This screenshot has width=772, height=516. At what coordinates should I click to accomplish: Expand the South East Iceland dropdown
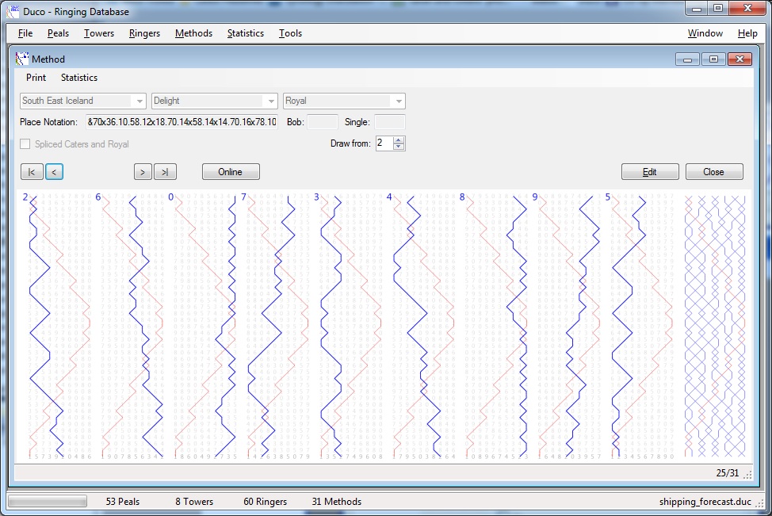tap(139, 101)
